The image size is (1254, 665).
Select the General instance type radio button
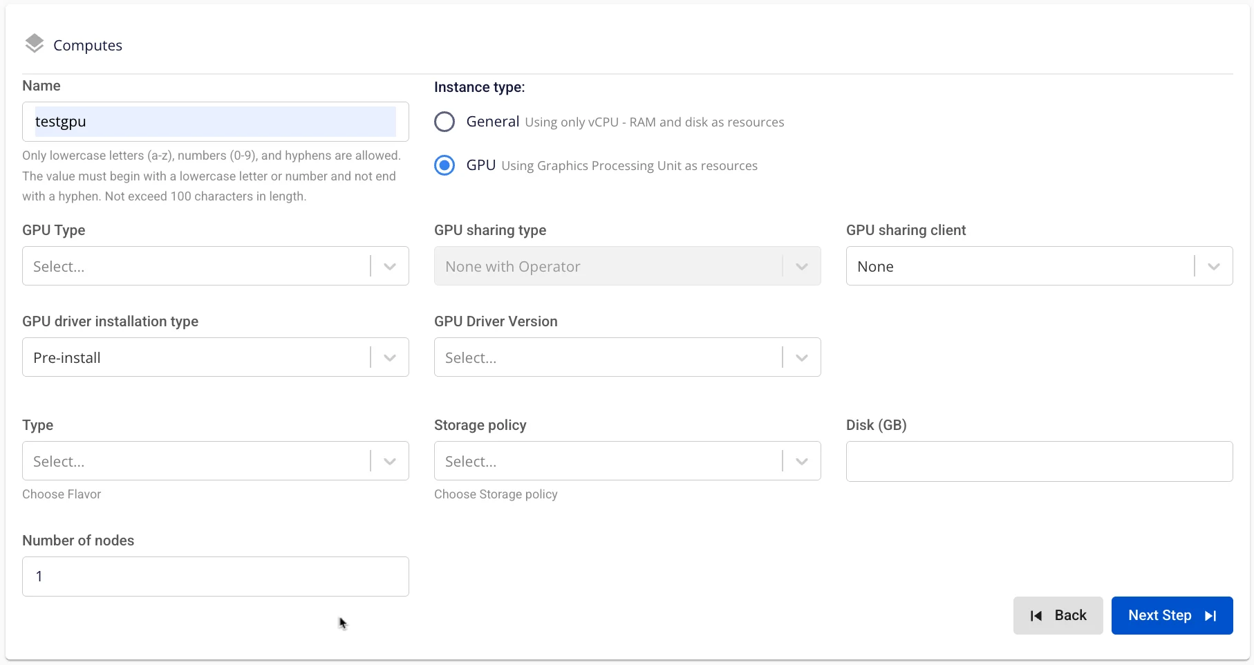point(444,122)
